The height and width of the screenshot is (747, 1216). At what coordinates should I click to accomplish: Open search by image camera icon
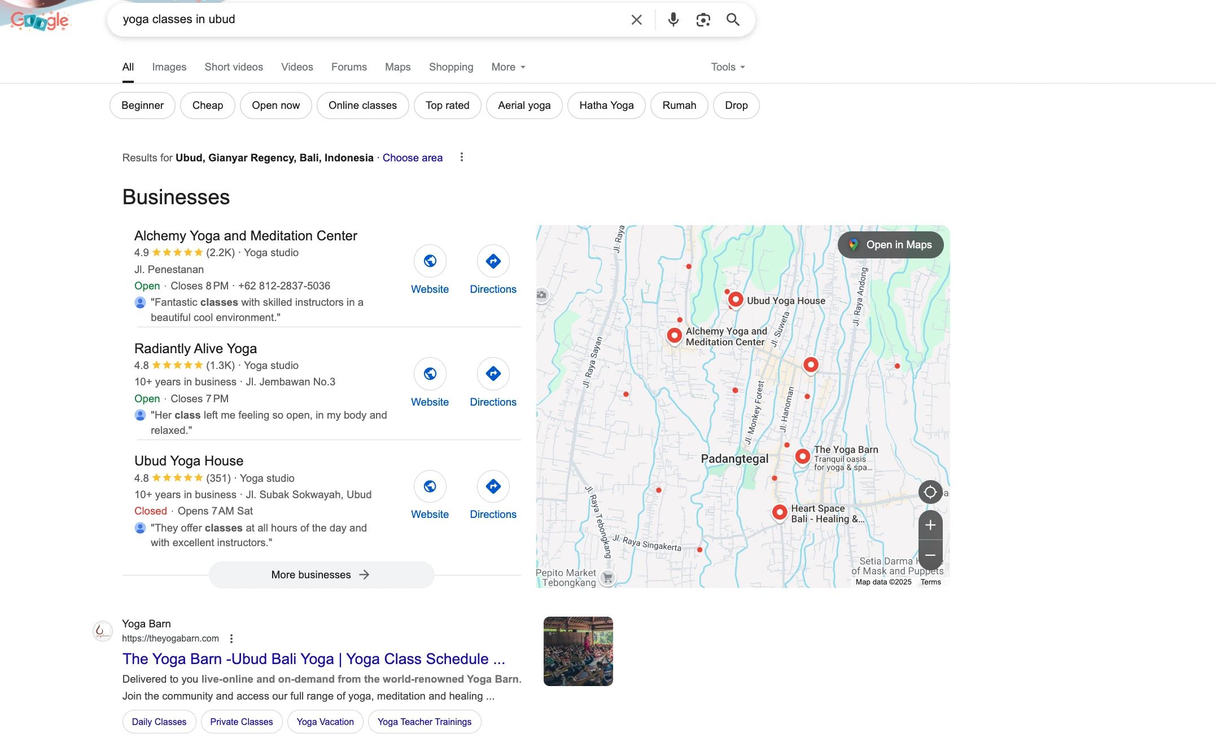point(703,20)
